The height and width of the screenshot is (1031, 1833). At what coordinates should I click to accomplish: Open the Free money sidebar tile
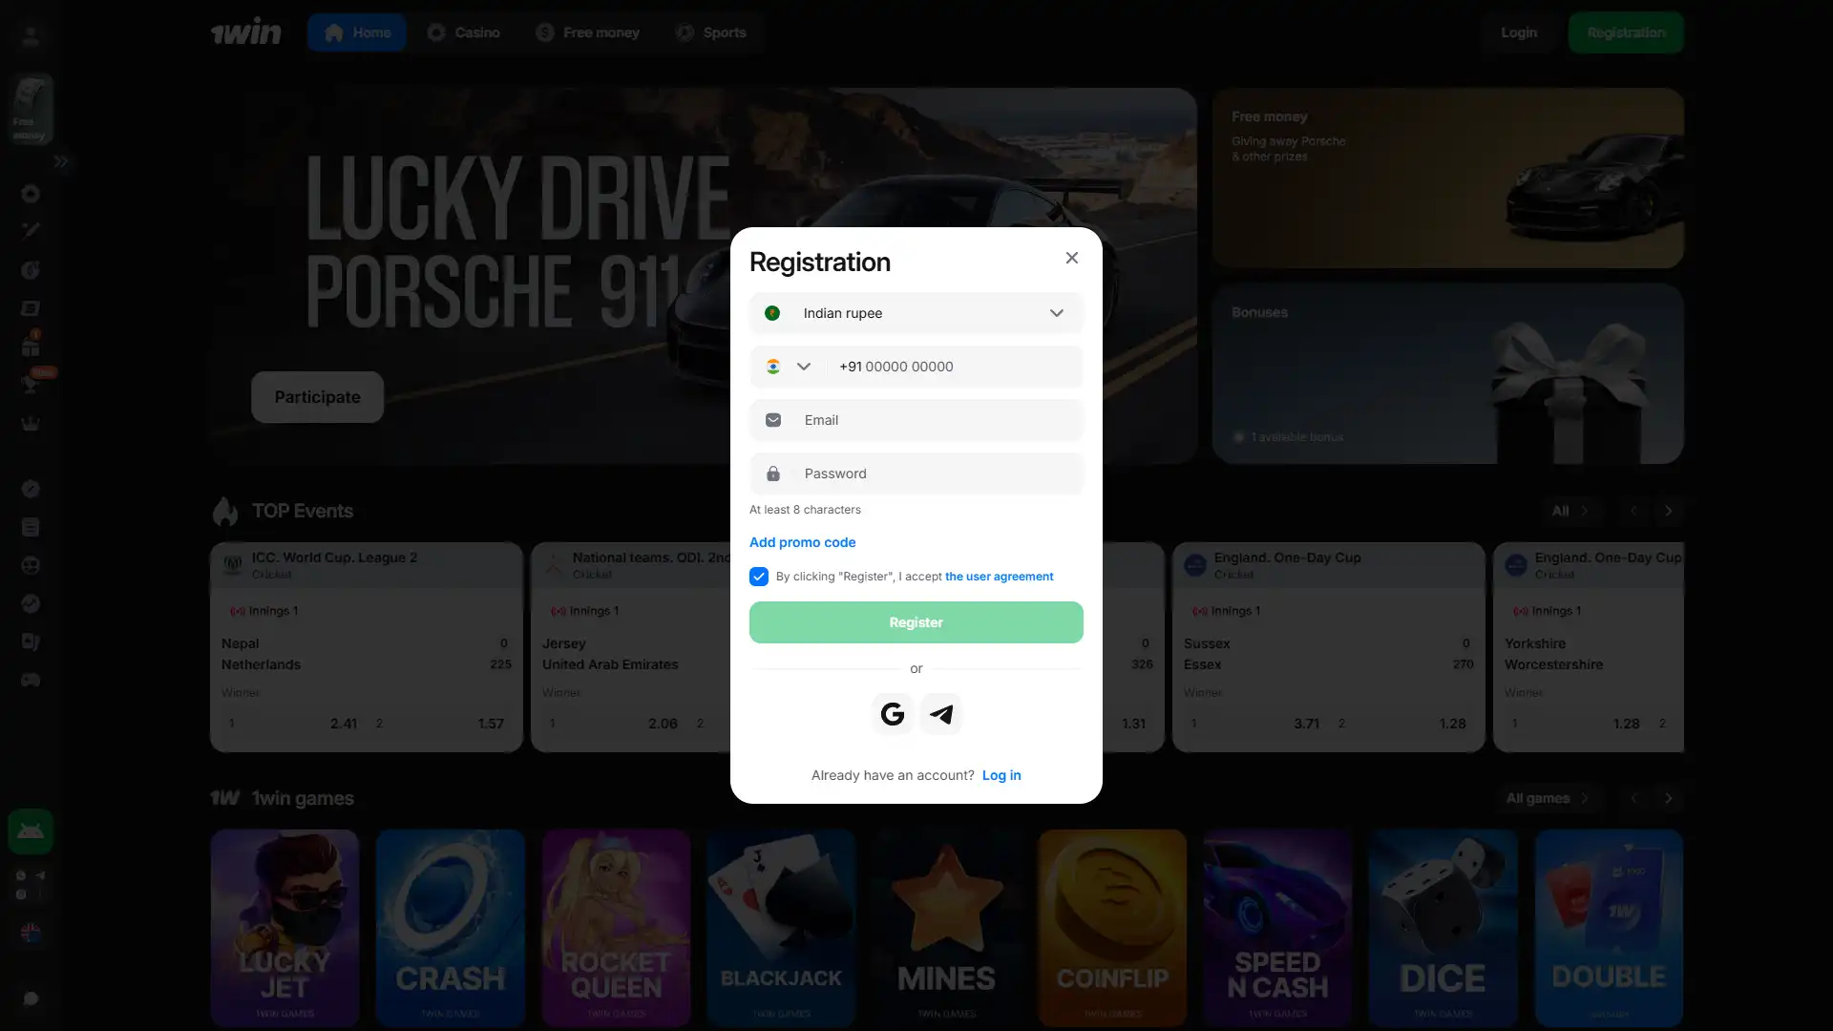(31, 109)
